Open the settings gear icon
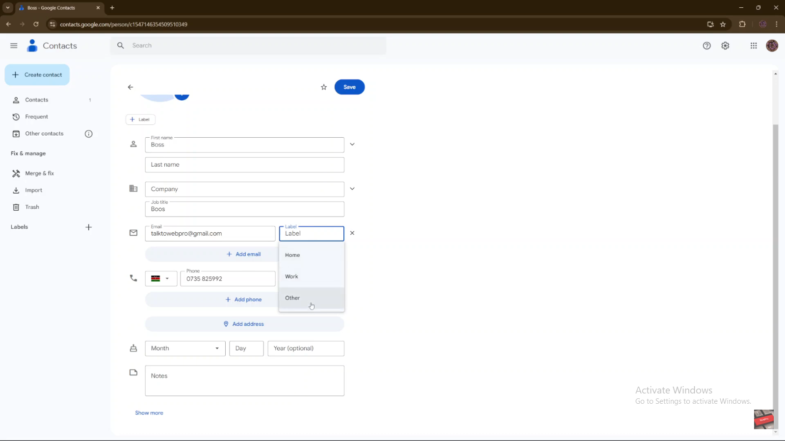Viewport: 785px width, 441px height. point(725,46)
